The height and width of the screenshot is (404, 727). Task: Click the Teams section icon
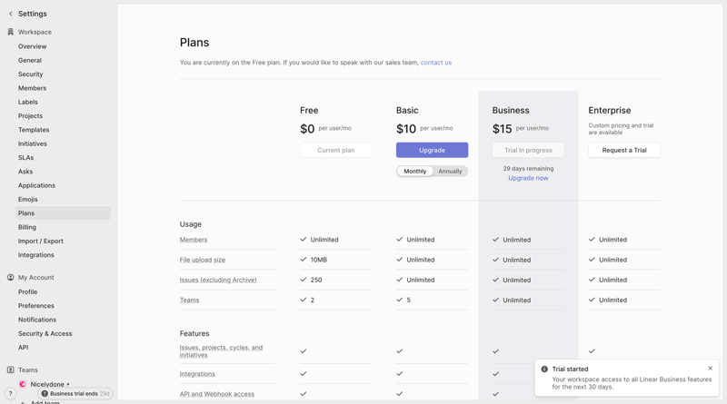11,370
